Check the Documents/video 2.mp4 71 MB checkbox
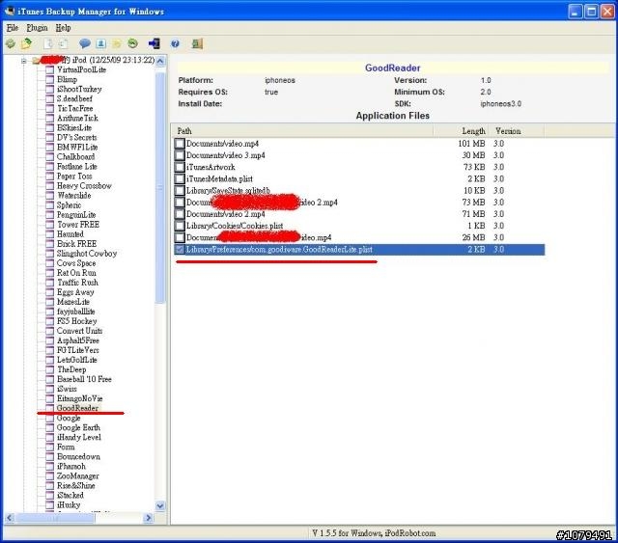 pyautogui.click(x=180, y=214)
